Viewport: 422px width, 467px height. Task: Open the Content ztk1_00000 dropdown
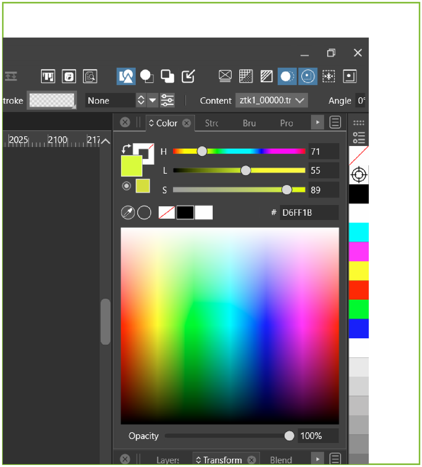coord(271,100)
